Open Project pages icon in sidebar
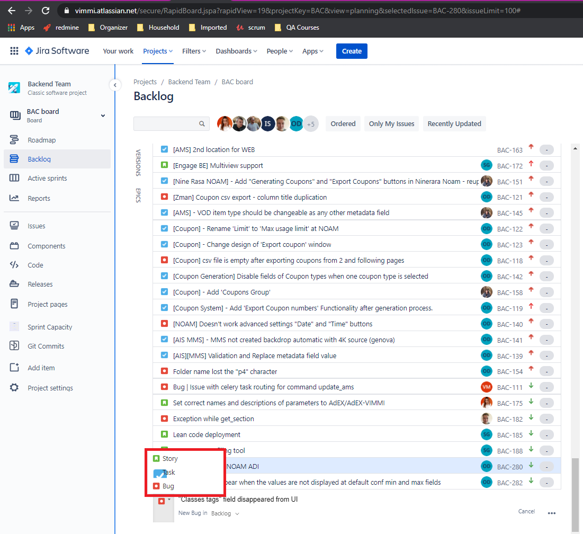583x534 pixels. tap(14, 304)
